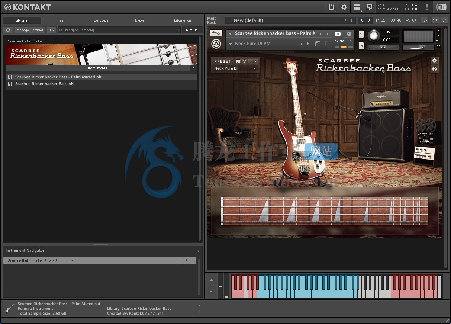Toggle A-Z library sorting
451x324 pixels.
tap(51, 30)
